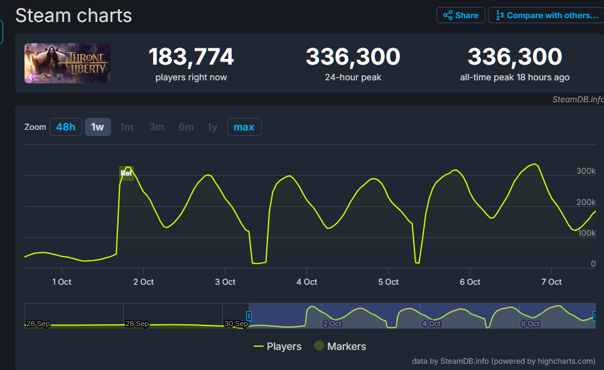Grab the right navigator range handle
Viewport: 604px width, 370px height.
(x=595, y=316)
